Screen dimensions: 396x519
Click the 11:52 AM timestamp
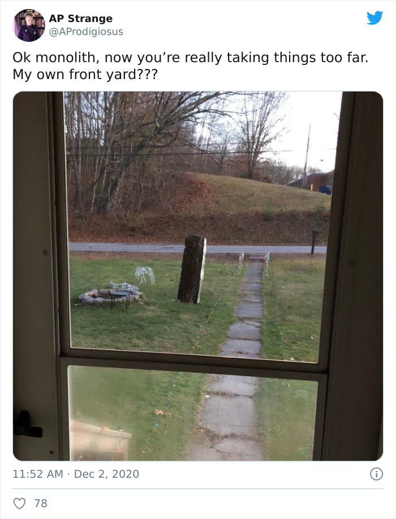pos(38,474)
